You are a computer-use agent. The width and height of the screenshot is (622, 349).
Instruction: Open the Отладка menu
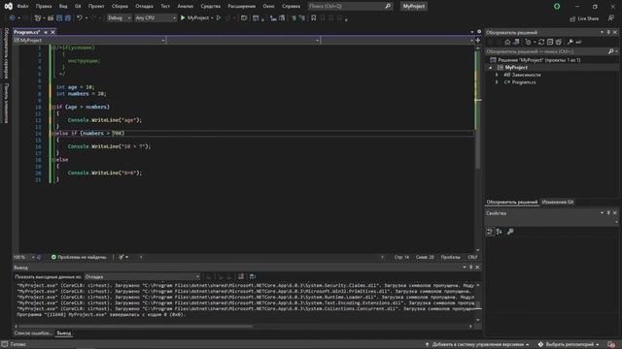pos(144,6)
